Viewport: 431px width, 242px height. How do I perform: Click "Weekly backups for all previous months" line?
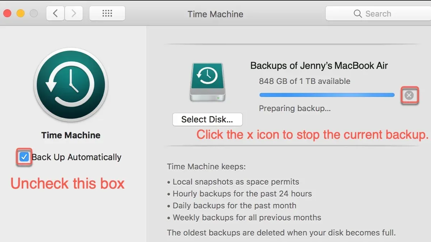(247, 218)
